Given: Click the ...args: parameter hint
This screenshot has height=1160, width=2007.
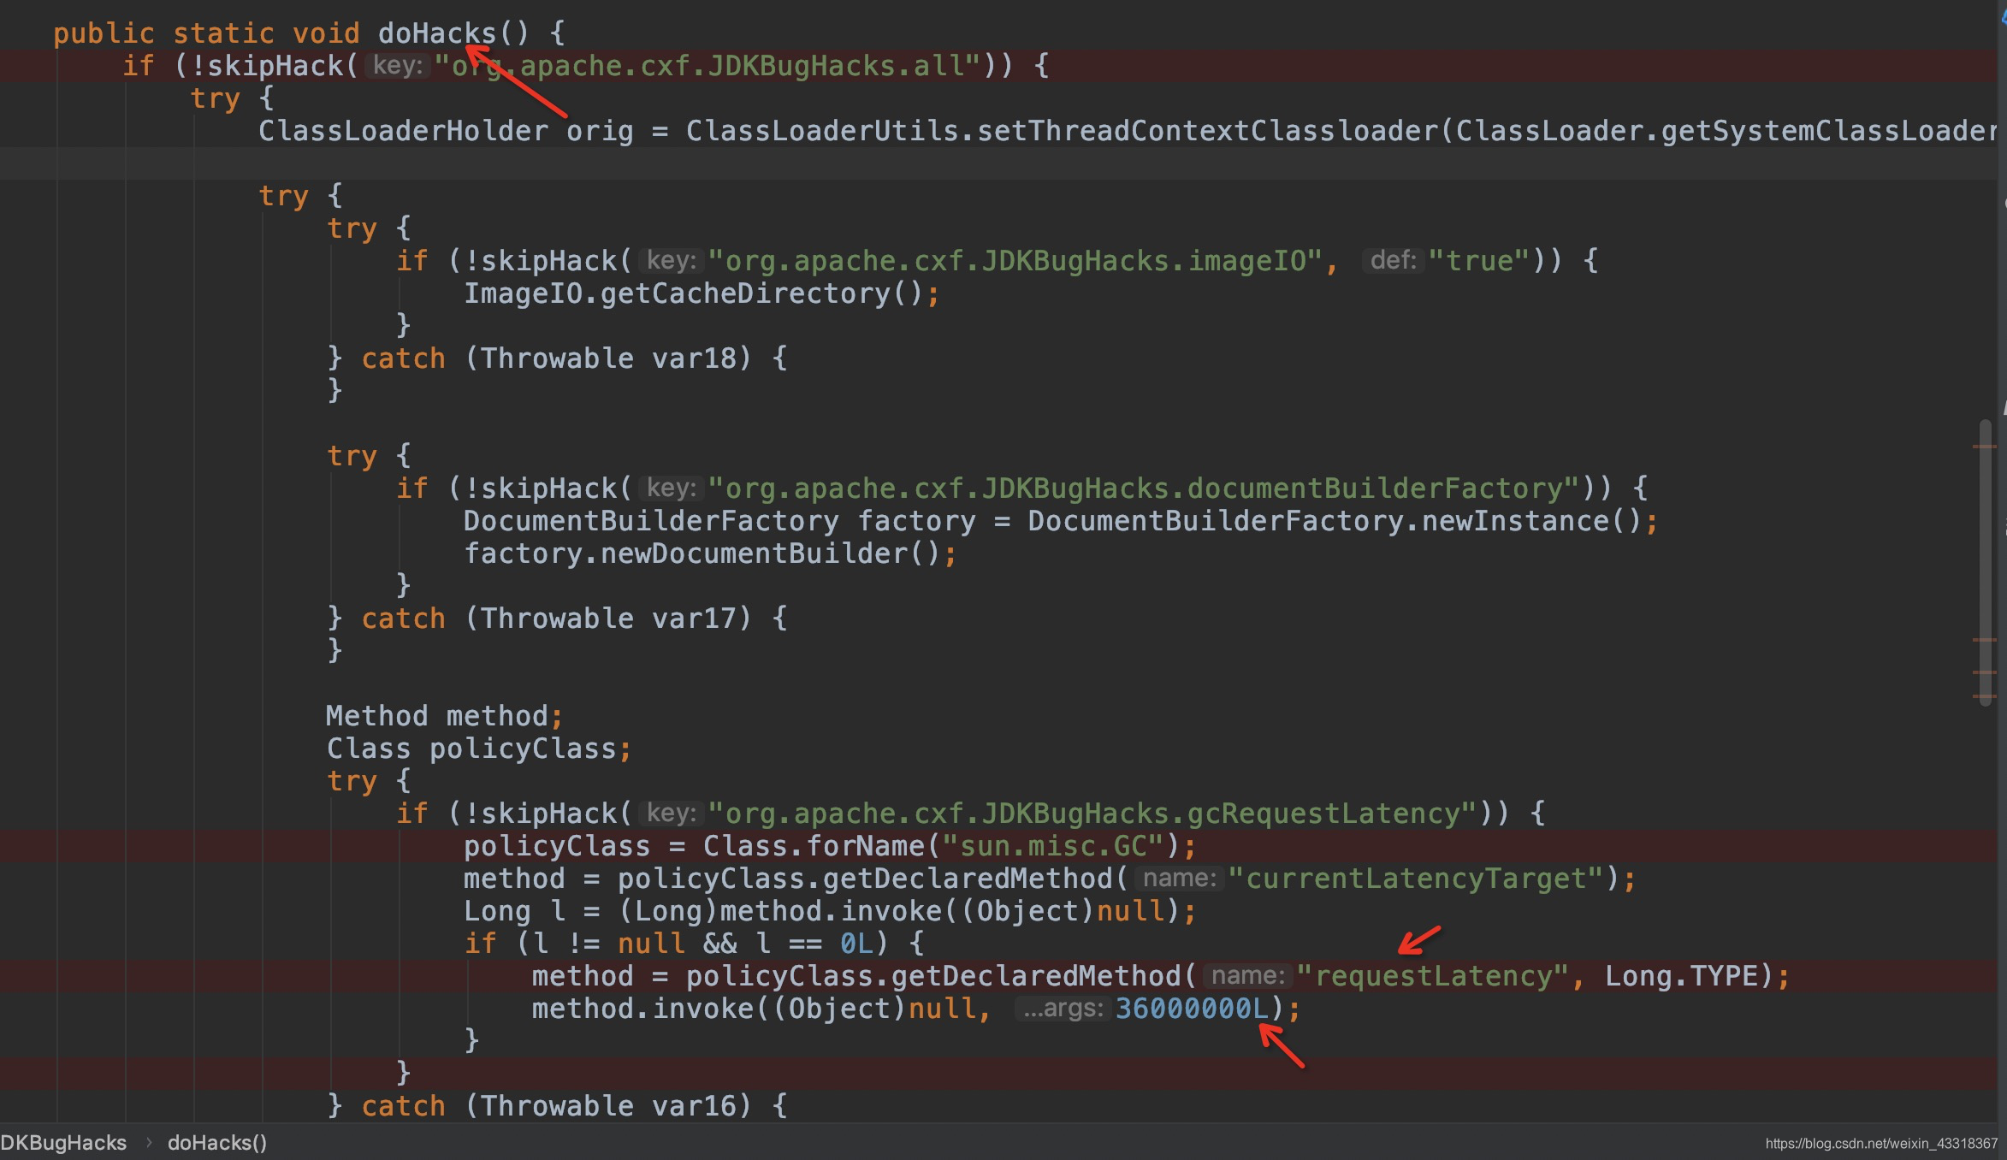Looking at the screenshot, I should point(1063,1009).
